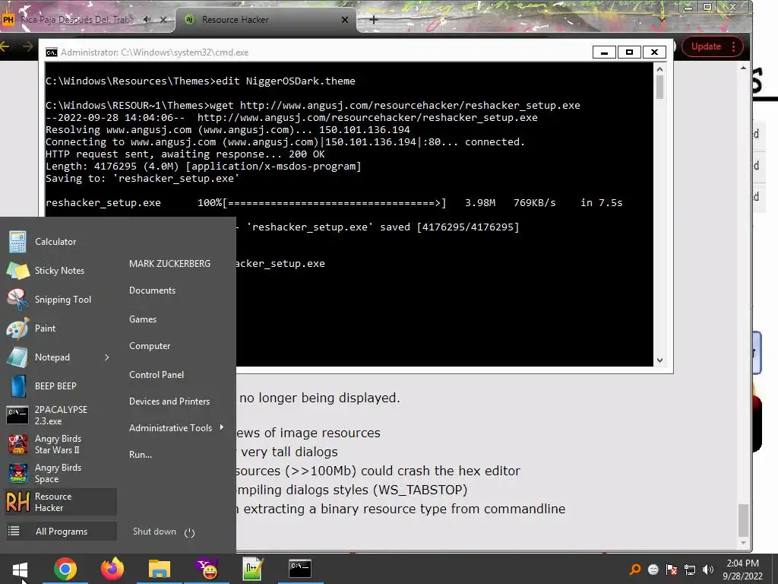Click the Shut down button
The width and height of the screenshot is (778, 584).
click(154, 532)
